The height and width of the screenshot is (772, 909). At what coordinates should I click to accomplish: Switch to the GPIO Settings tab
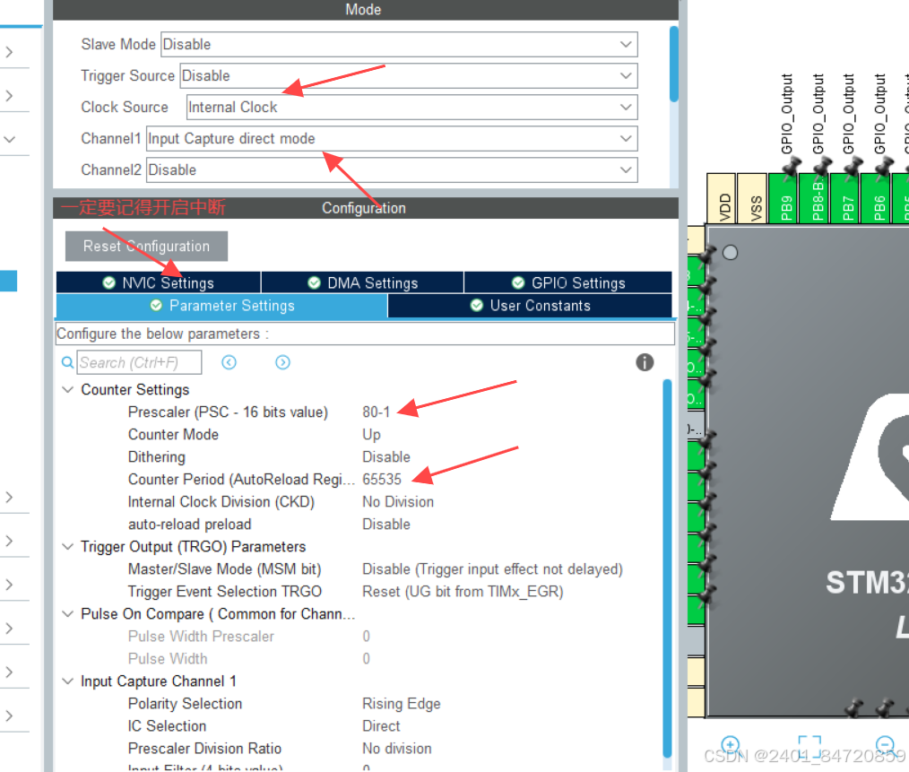coord(568,282)
